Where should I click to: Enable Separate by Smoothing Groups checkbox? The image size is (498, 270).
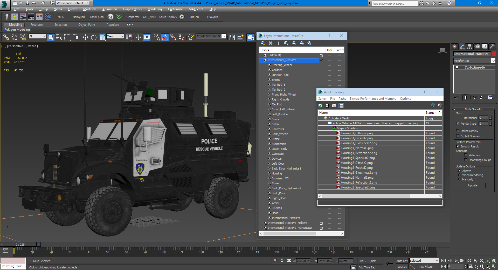tap(466, 160)
